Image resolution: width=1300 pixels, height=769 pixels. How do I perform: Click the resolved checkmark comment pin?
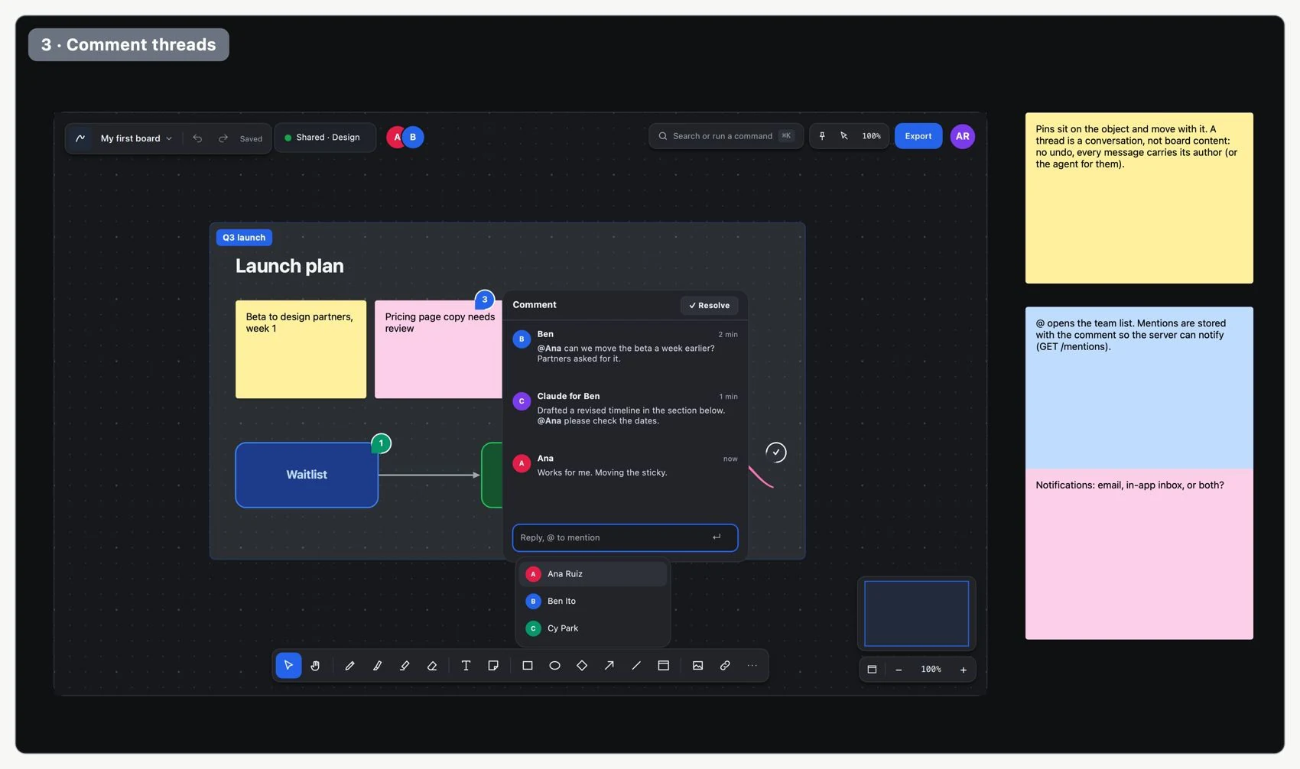click(x=775, y=452)
